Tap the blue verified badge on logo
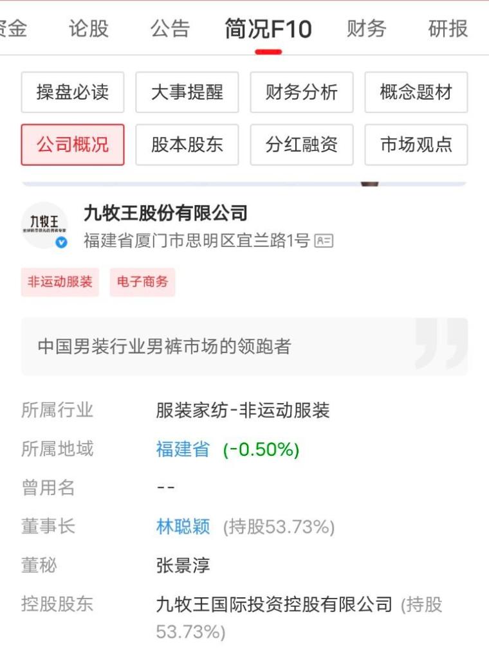Screen dimensions: 489x650 coord(62,242)
